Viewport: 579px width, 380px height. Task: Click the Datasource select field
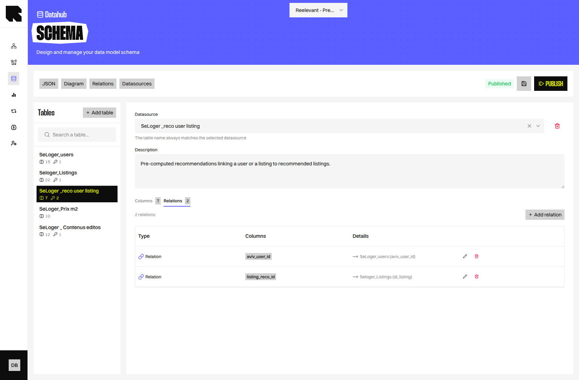point(339,126)
